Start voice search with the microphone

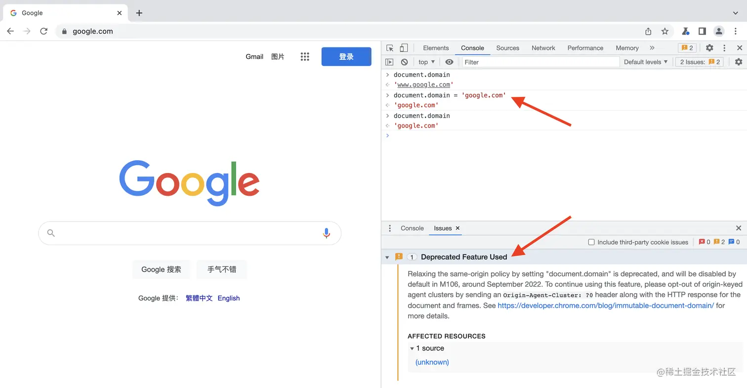tap(326, 233)
